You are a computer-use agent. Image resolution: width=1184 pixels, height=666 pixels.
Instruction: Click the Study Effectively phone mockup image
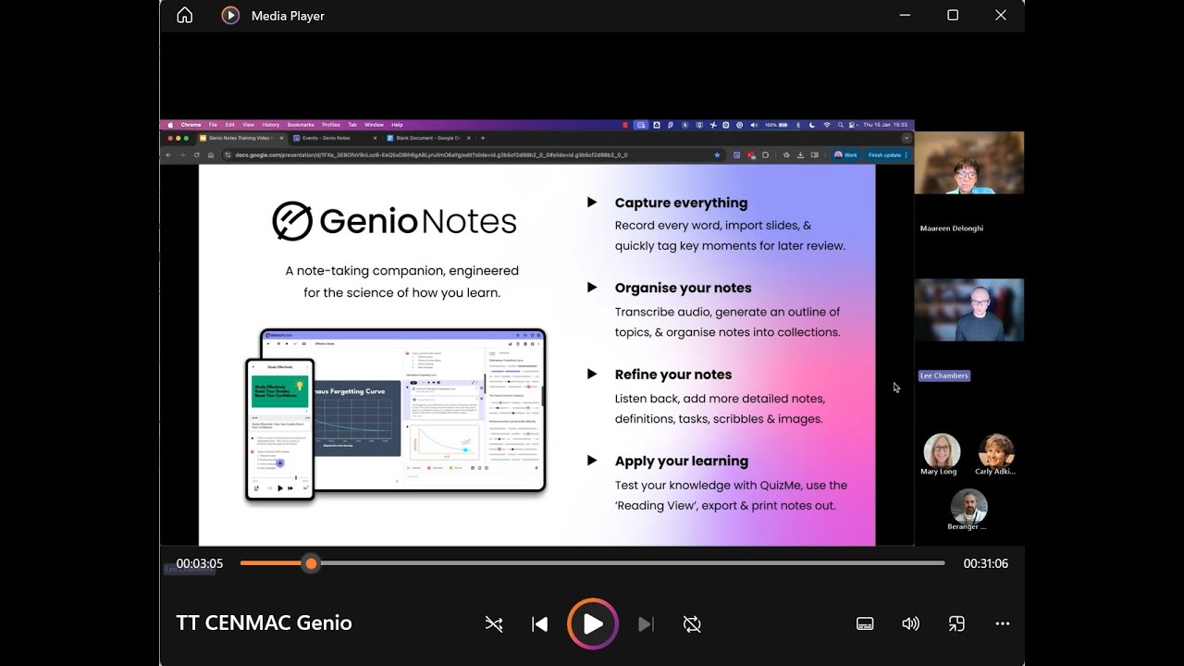coord(279,429)
